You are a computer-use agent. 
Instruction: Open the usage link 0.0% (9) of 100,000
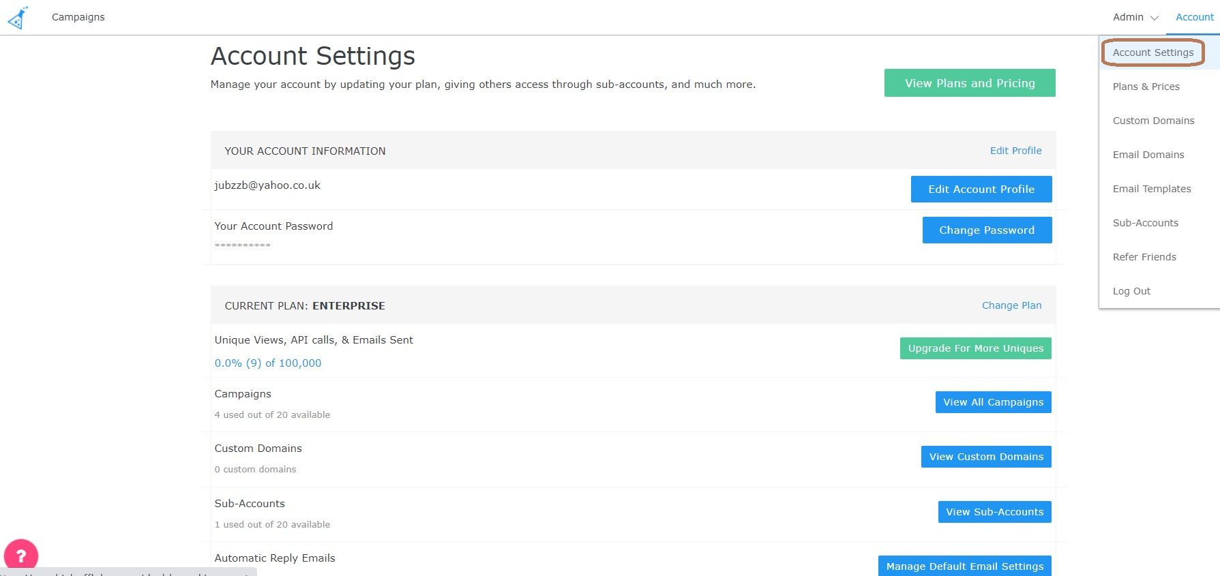pyautogui.click(x=268, y=363)
